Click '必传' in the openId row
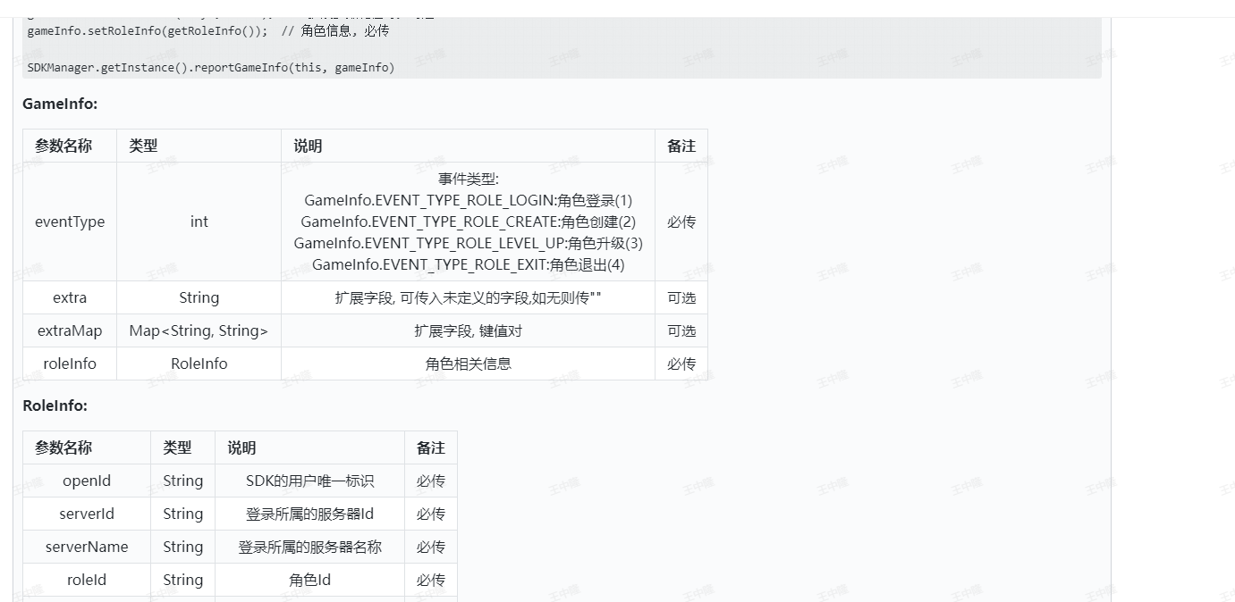The height and width of the screenshot is (602, 1235). [431, 481]
